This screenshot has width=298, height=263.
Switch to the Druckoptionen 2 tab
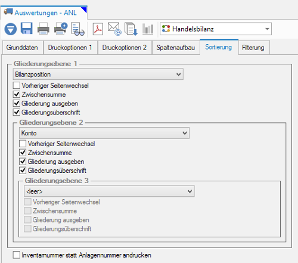click(x=125, y=48)
